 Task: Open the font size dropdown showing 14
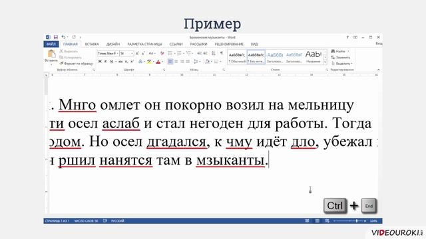tap(132, 53)
